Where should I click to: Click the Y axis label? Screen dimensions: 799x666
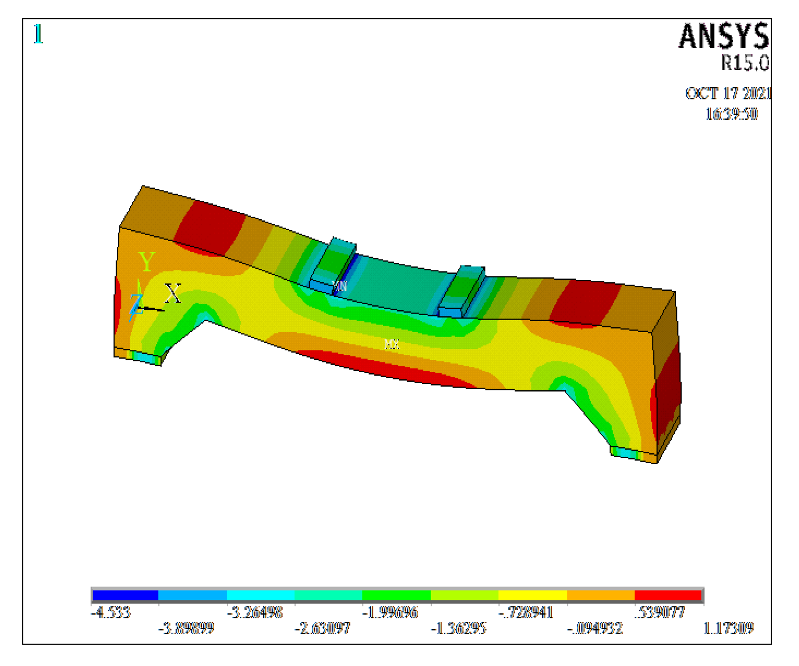pos(147,261)
